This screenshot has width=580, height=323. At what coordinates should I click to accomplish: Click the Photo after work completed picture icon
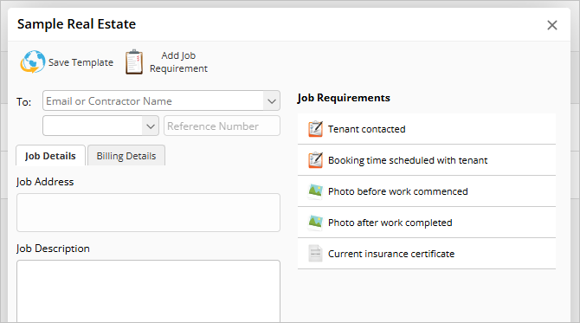coord(315,223)
